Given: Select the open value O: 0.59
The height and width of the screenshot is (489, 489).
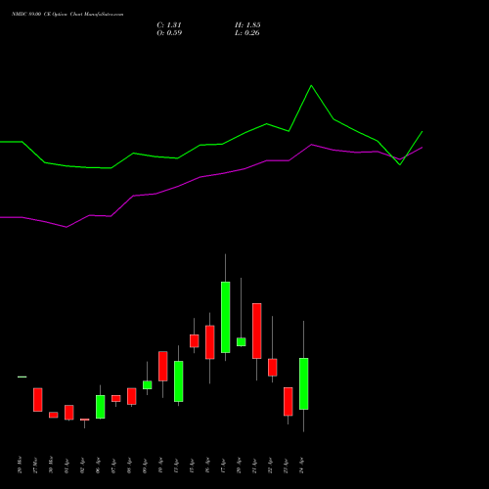Looking at the screenshot, I should pos(169,33).
